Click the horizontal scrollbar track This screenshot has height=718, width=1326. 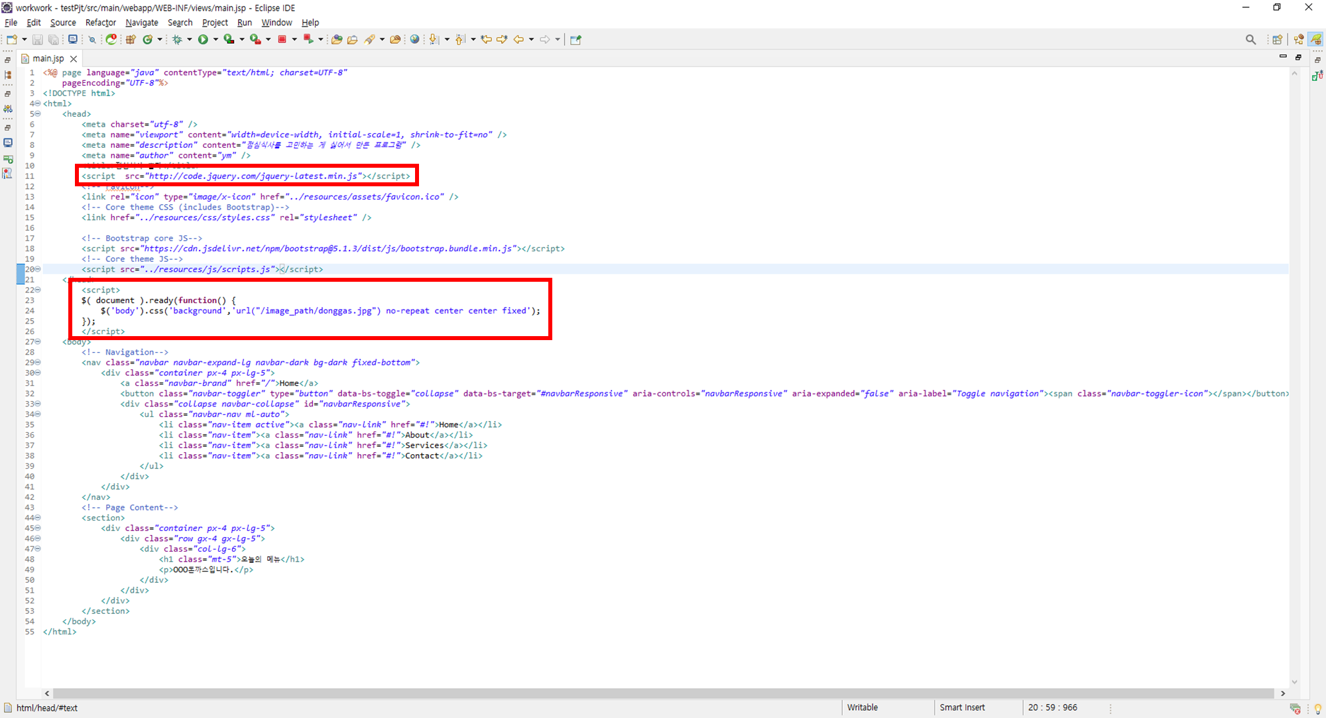coord(663,693)
